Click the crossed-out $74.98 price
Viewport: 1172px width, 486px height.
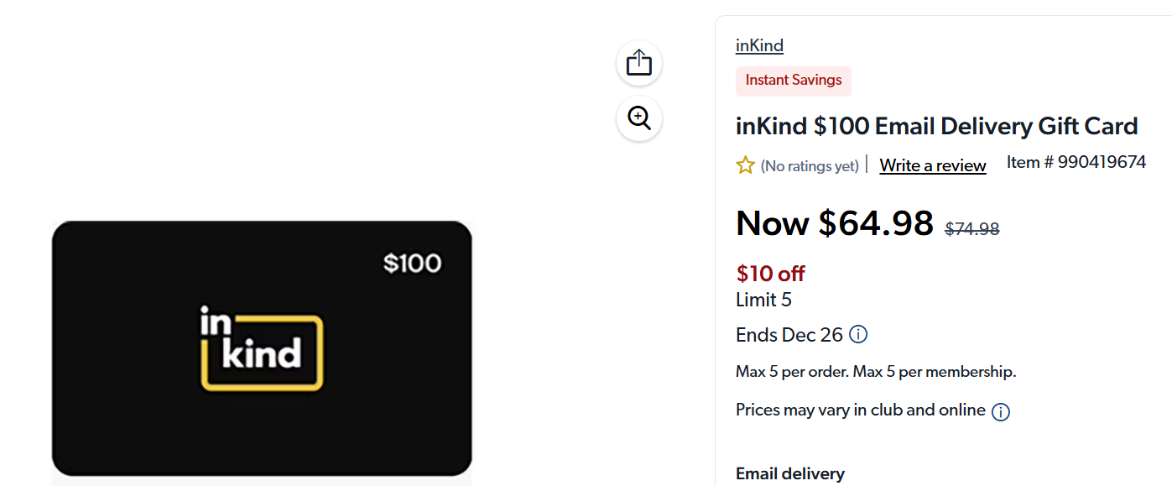971,228
